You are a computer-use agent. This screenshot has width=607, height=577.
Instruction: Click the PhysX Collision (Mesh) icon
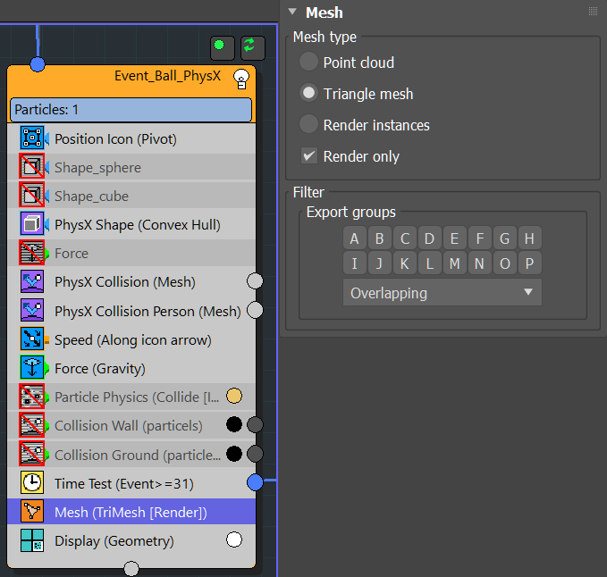tap(32, 282)
